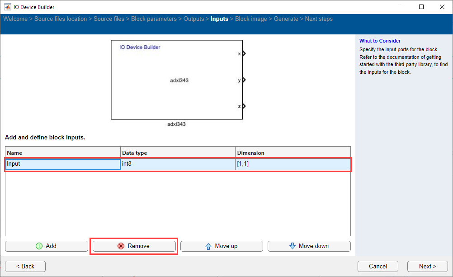Click the x output port arrow
The height and width of the screenshot is (277, 453).
coord(244,53)
